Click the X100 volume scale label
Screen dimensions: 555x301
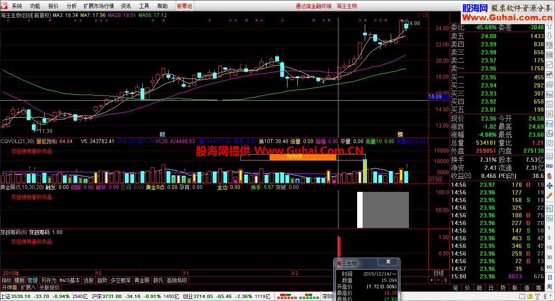pos(435,180)
